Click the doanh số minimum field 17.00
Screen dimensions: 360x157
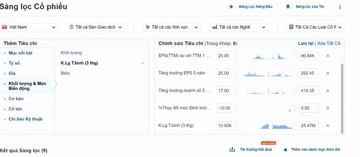click(226, 91)
